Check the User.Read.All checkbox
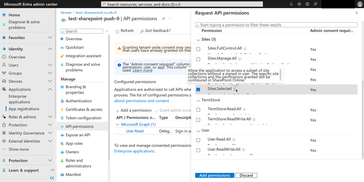The image size is (364, 182). click(198, 140)
